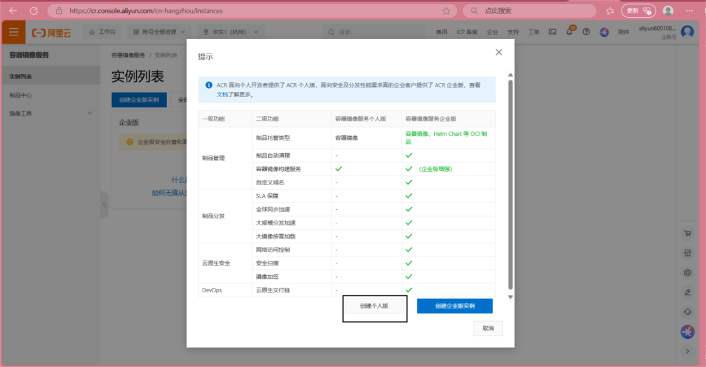Click the headset support icon on right rail
Image resolution: width=706 pixels, height=367 pixels.
coord(687,311)
